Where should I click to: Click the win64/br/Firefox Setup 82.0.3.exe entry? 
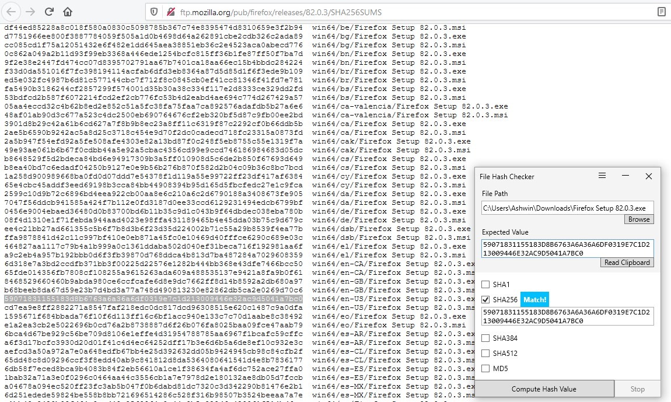click(389, 72)
